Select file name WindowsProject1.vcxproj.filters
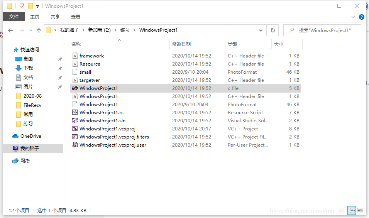Screen dimensions: 369x218 114,137
